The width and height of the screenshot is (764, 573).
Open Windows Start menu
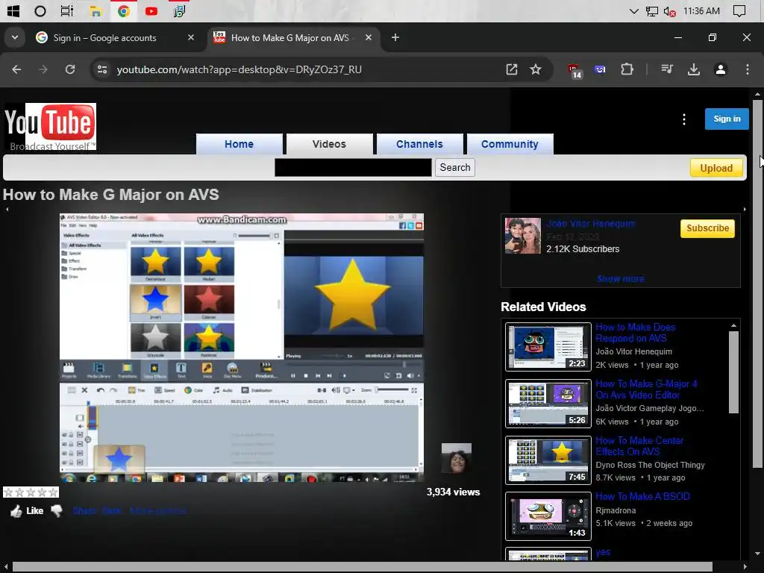coord(13,10)
